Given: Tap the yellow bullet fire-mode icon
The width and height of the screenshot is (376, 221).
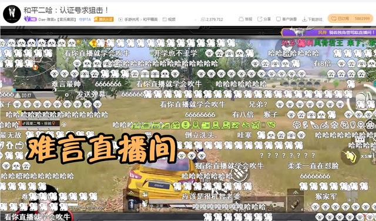Looking at the screenshot, I should (350, 156).
